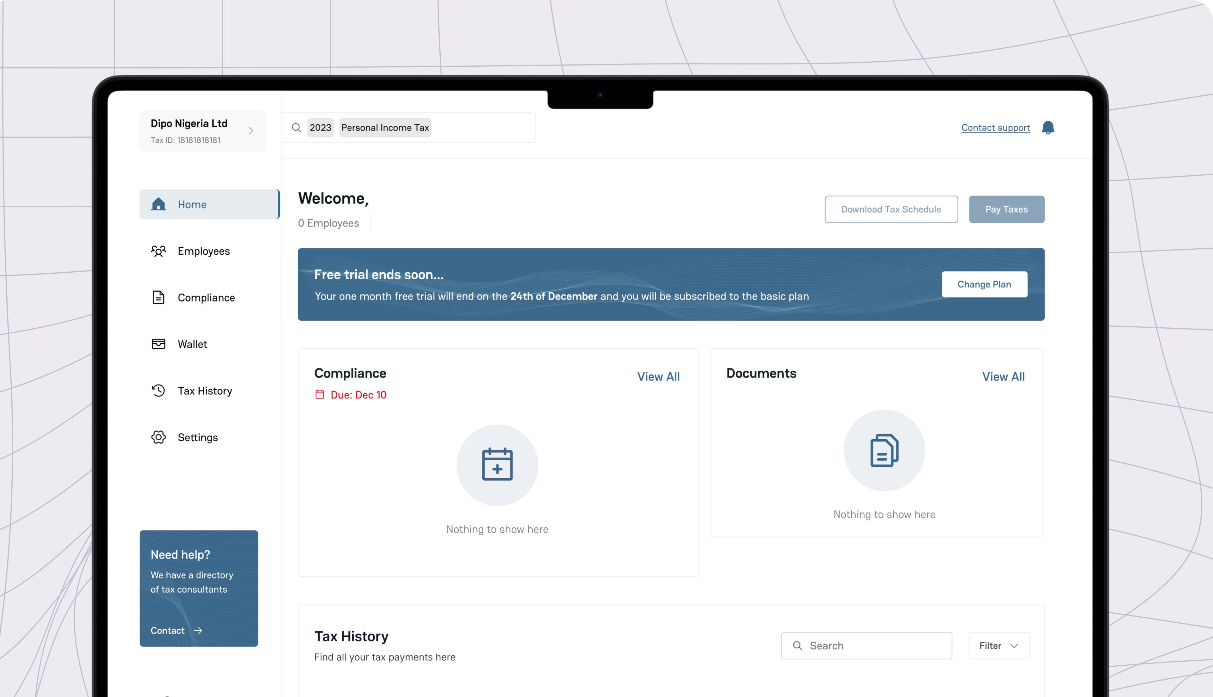Viewport: 1213px width, 697px height.
Task: Open the Contact support link
Action: 995,128
